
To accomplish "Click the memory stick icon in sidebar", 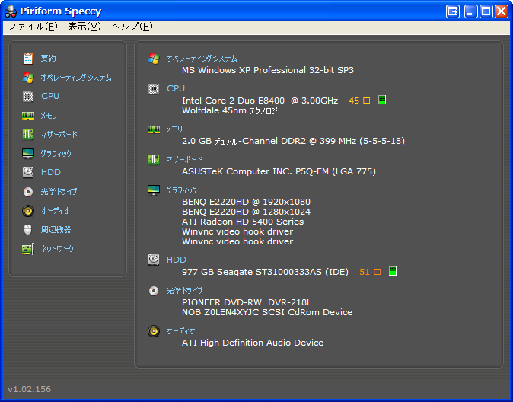I will tap(28, 116).
